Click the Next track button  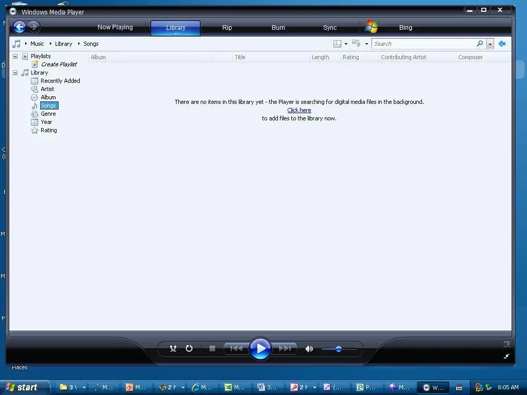click(284, 349)
